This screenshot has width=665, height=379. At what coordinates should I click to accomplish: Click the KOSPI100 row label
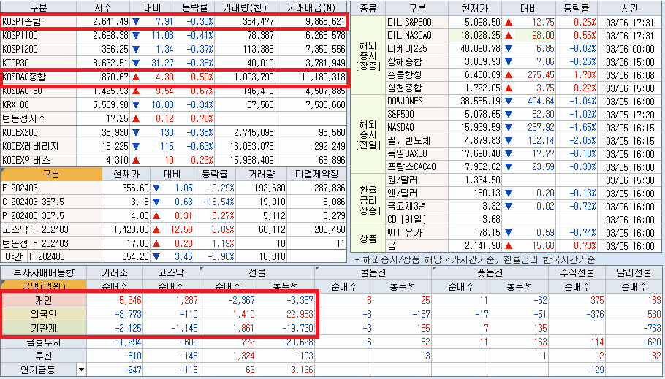20,35
